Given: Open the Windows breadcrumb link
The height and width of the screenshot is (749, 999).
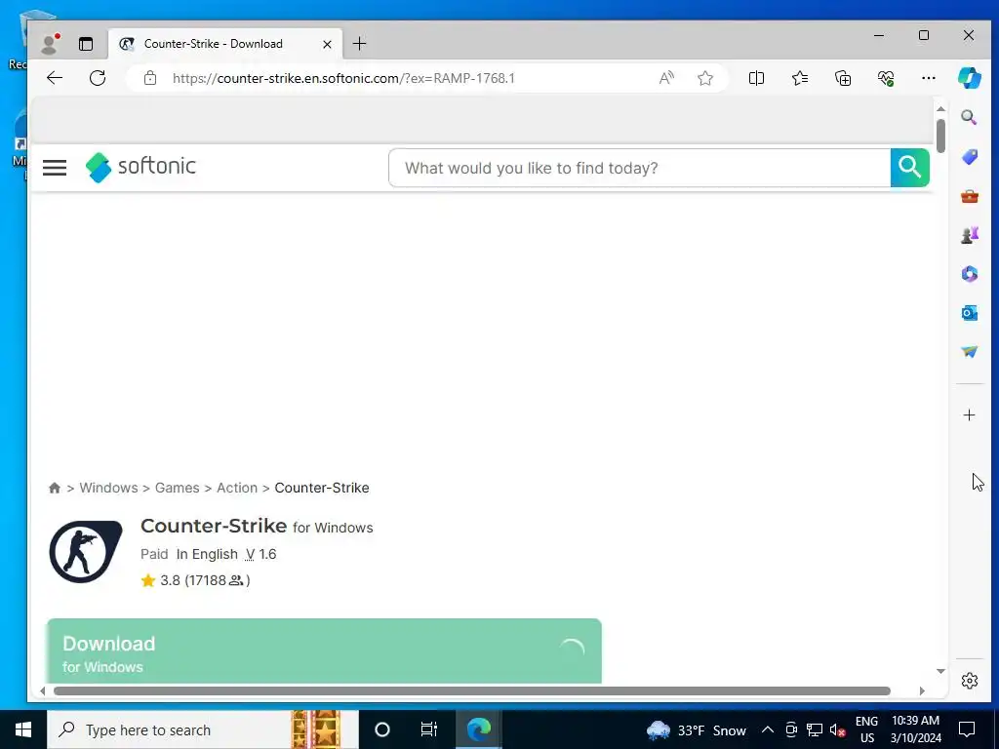Looking at the screenshot, I should tap(108, 488).
